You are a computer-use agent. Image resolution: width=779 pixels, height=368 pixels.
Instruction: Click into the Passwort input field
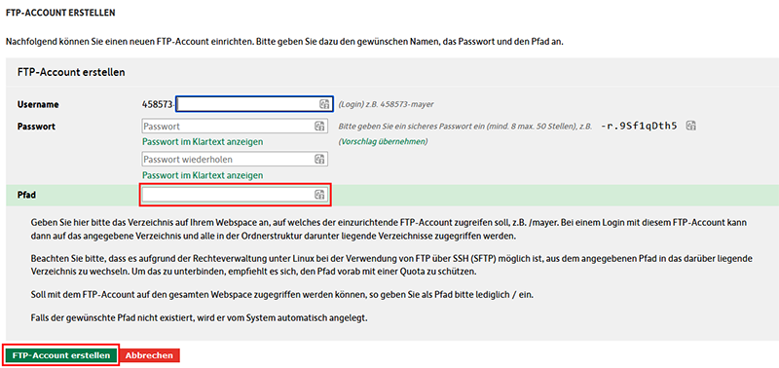[235, 127]
